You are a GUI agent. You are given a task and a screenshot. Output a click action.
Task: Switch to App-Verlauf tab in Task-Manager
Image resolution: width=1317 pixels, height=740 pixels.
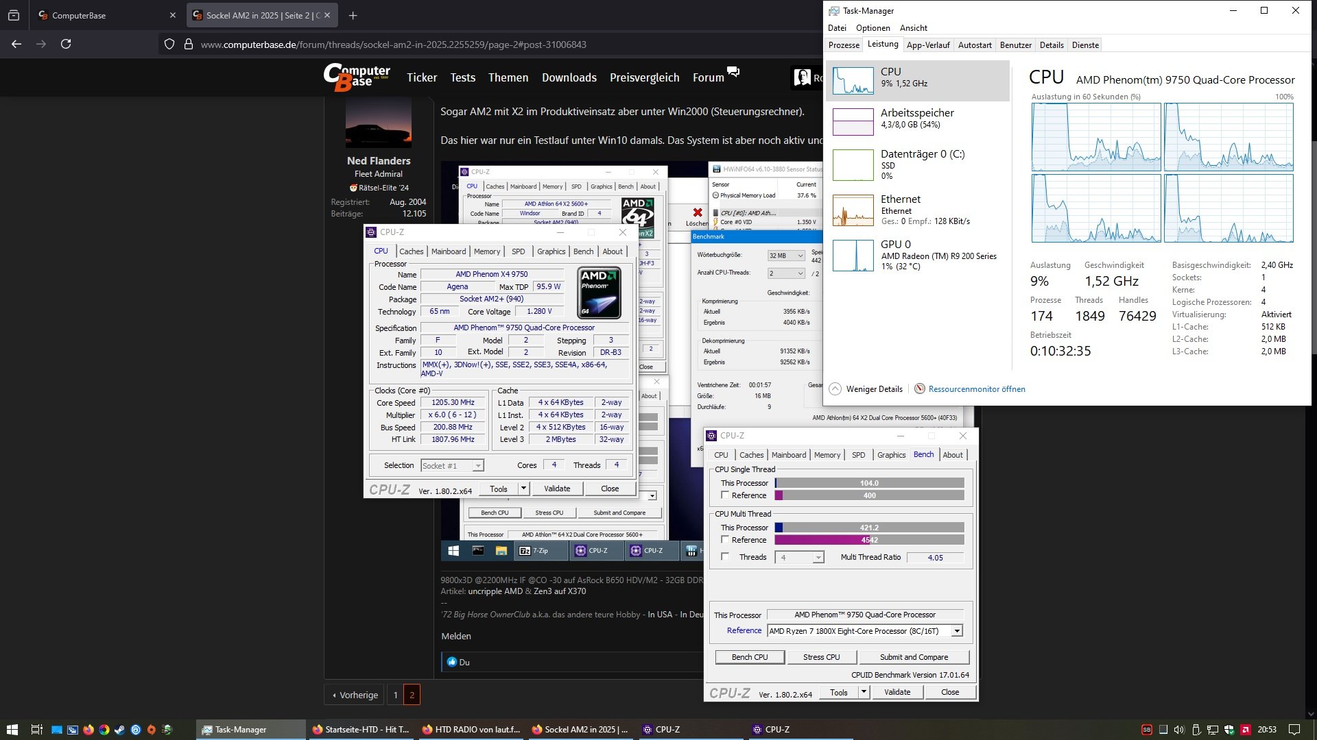(927, 45)
